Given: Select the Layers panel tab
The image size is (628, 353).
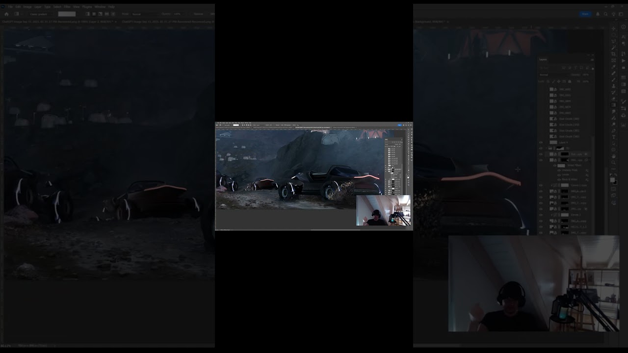Looking at the screenshot, I should tap(543, 59).
